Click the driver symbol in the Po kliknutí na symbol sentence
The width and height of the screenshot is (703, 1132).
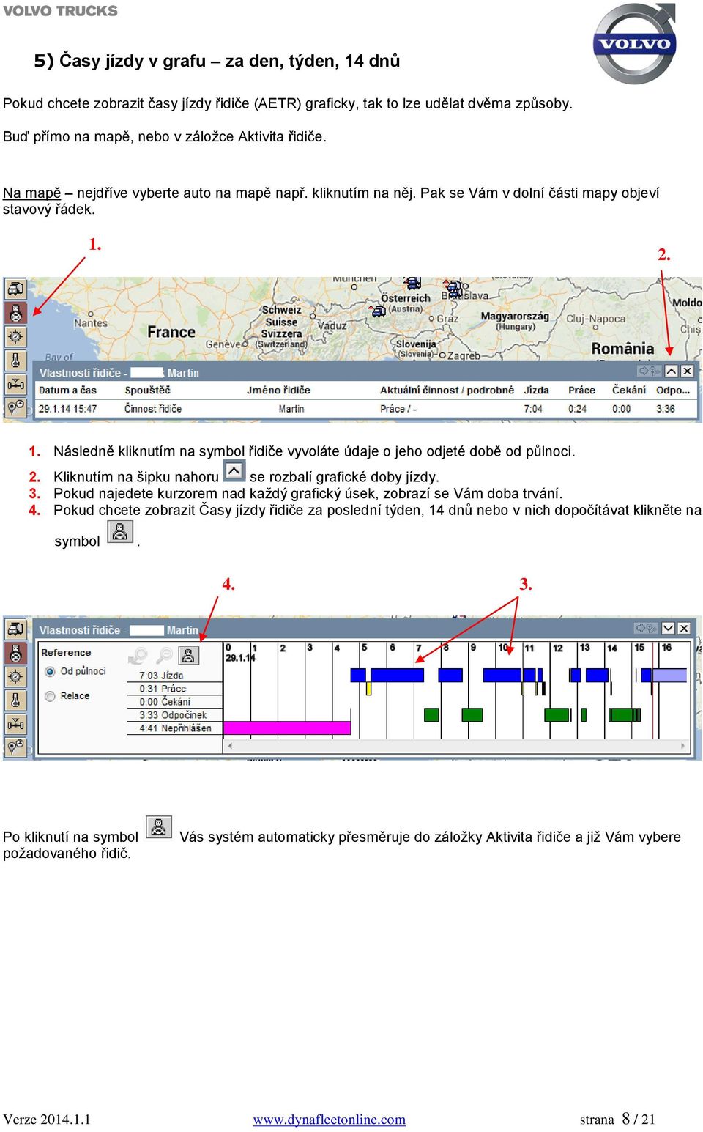pyautogui.click(x=159, y=827)
